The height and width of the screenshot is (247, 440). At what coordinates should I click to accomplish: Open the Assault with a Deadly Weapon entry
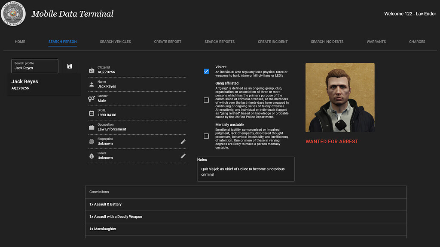(246, 217)
